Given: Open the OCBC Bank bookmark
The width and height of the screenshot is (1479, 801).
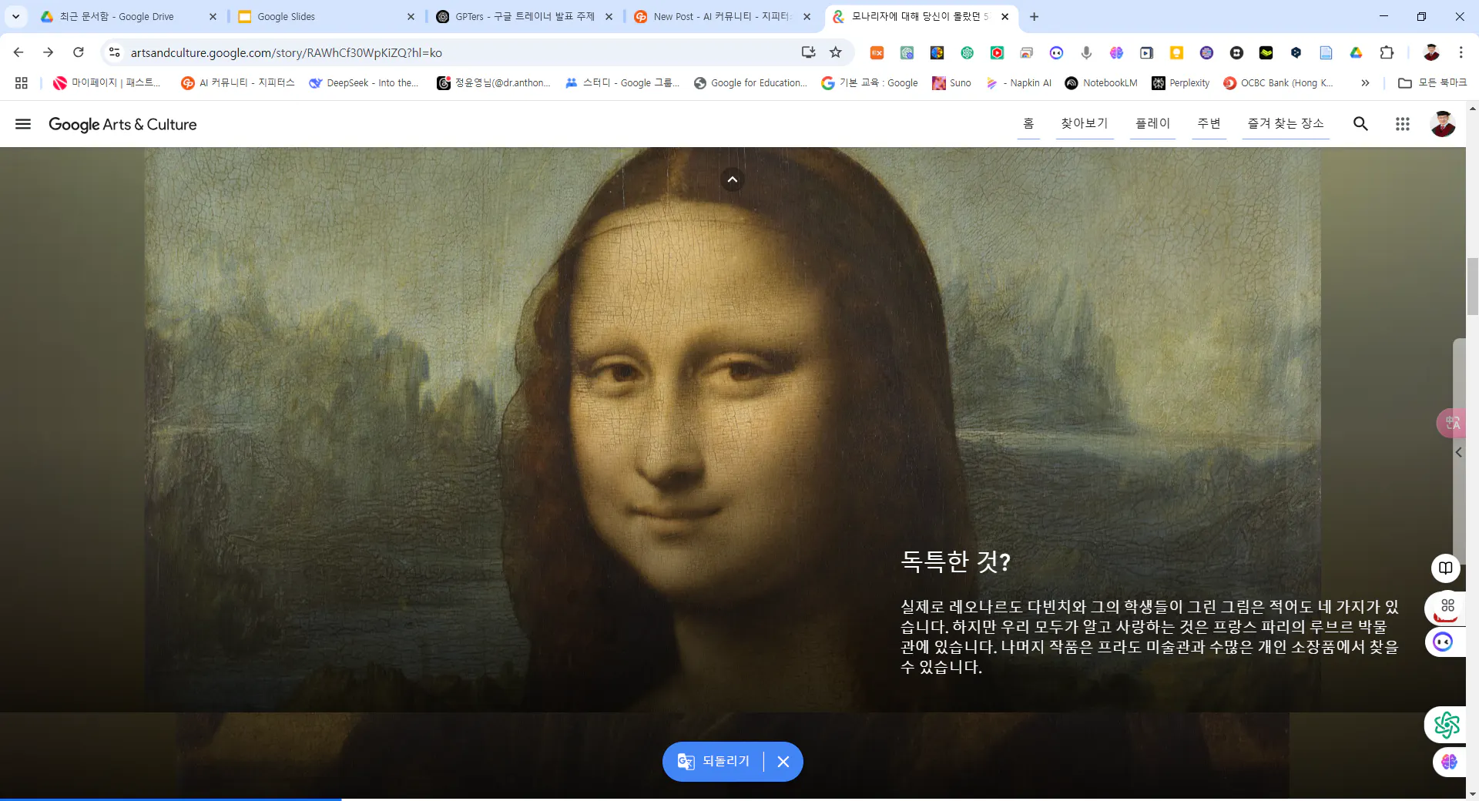Looking at the screenshot, I should tap(1278, 82).
